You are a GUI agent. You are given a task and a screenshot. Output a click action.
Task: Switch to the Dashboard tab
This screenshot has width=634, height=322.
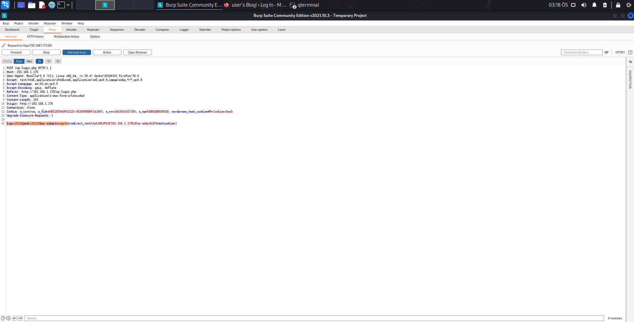point(12,30)
